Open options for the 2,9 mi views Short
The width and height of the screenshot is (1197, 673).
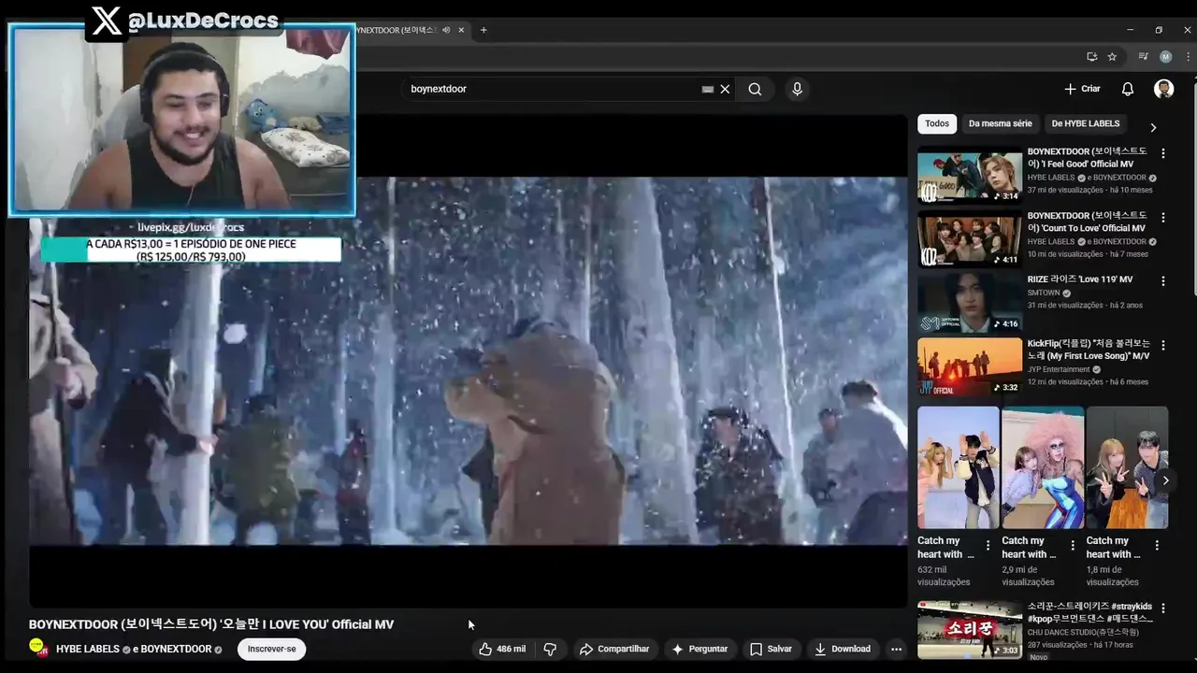[1072, 546]
